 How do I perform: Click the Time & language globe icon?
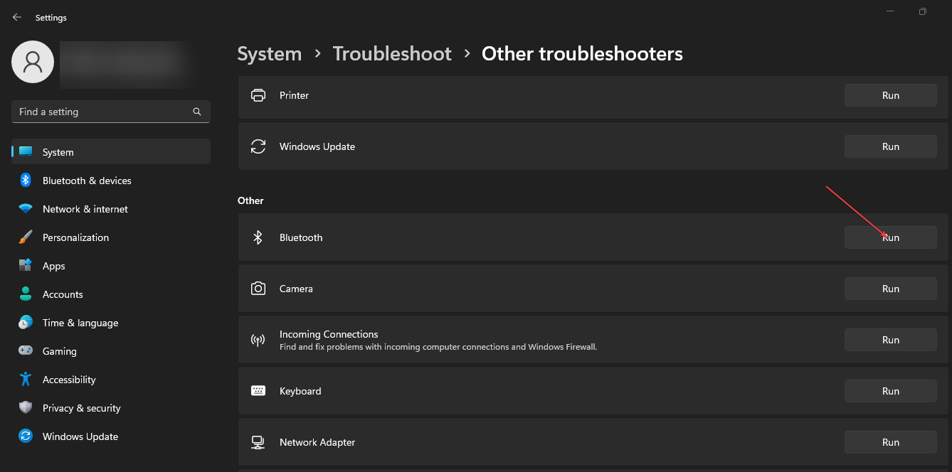(26, 323)
